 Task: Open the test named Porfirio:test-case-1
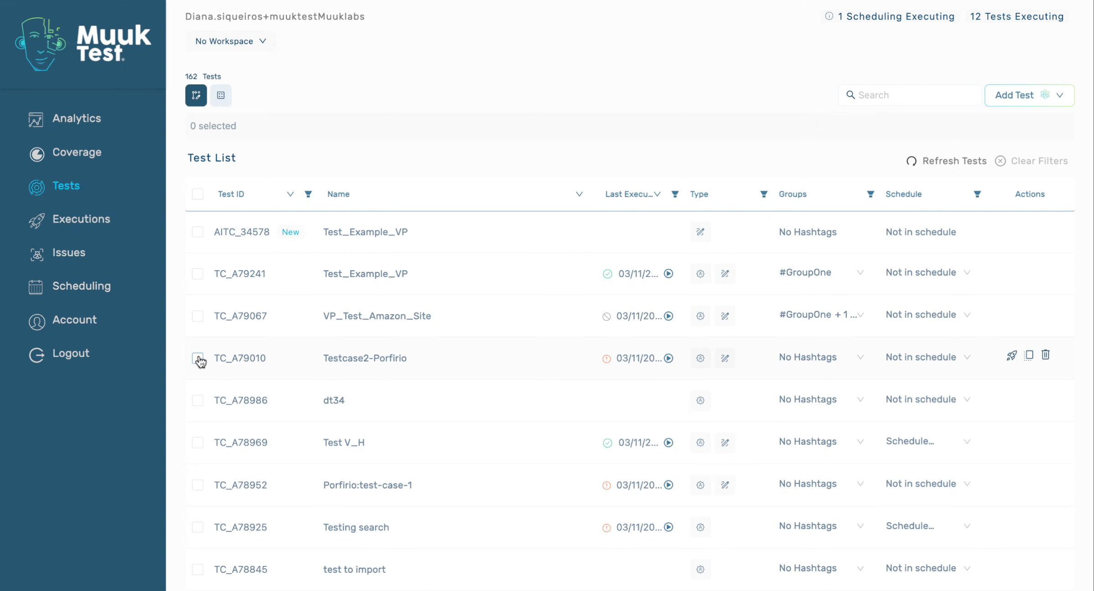[x=368, y=485]
